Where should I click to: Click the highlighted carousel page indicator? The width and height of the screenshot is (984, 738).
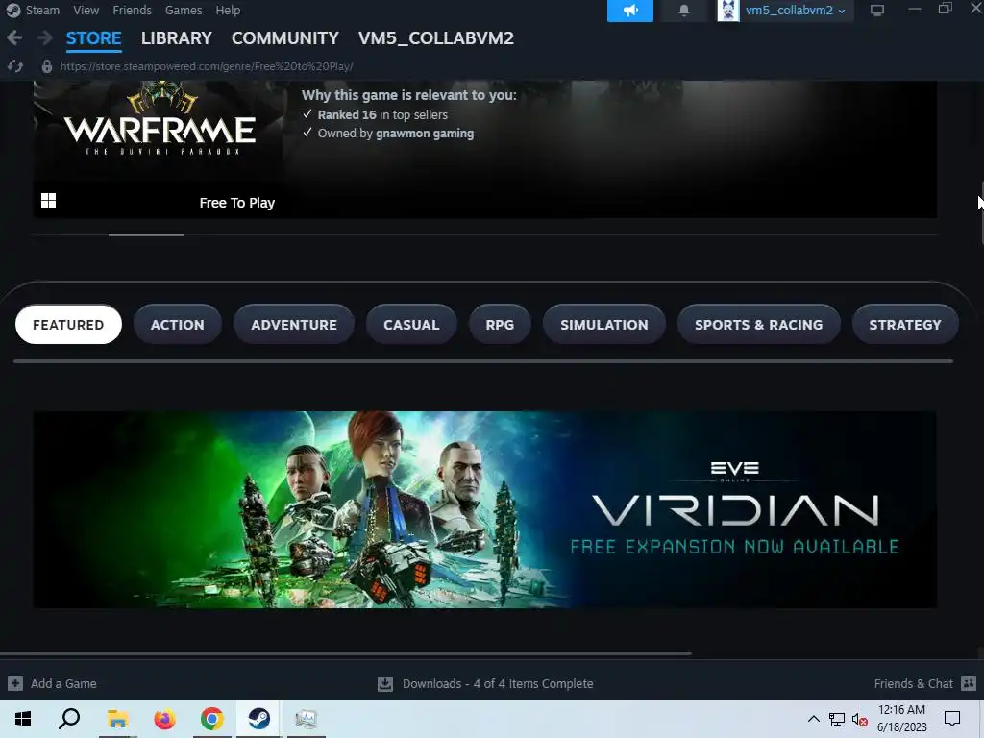(146, 234)
